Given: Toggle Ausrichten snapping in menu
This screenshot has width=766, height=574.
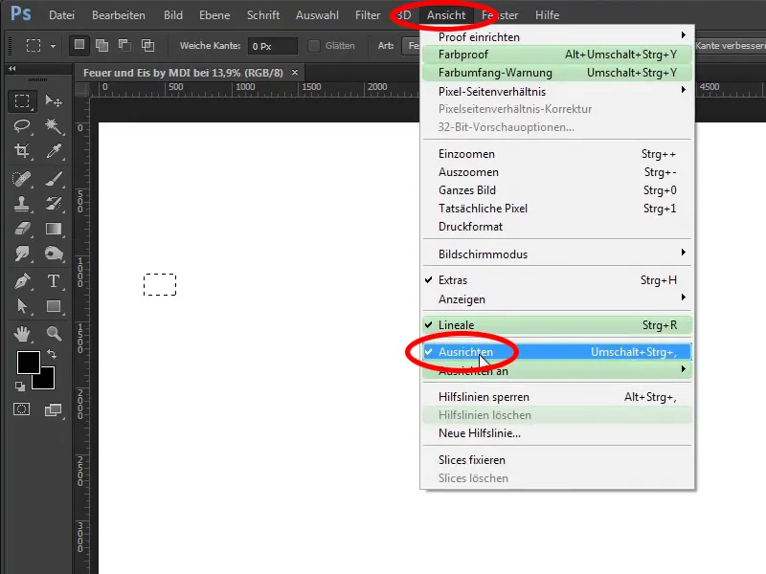Looking at the screenshot, I should [557, 352].
